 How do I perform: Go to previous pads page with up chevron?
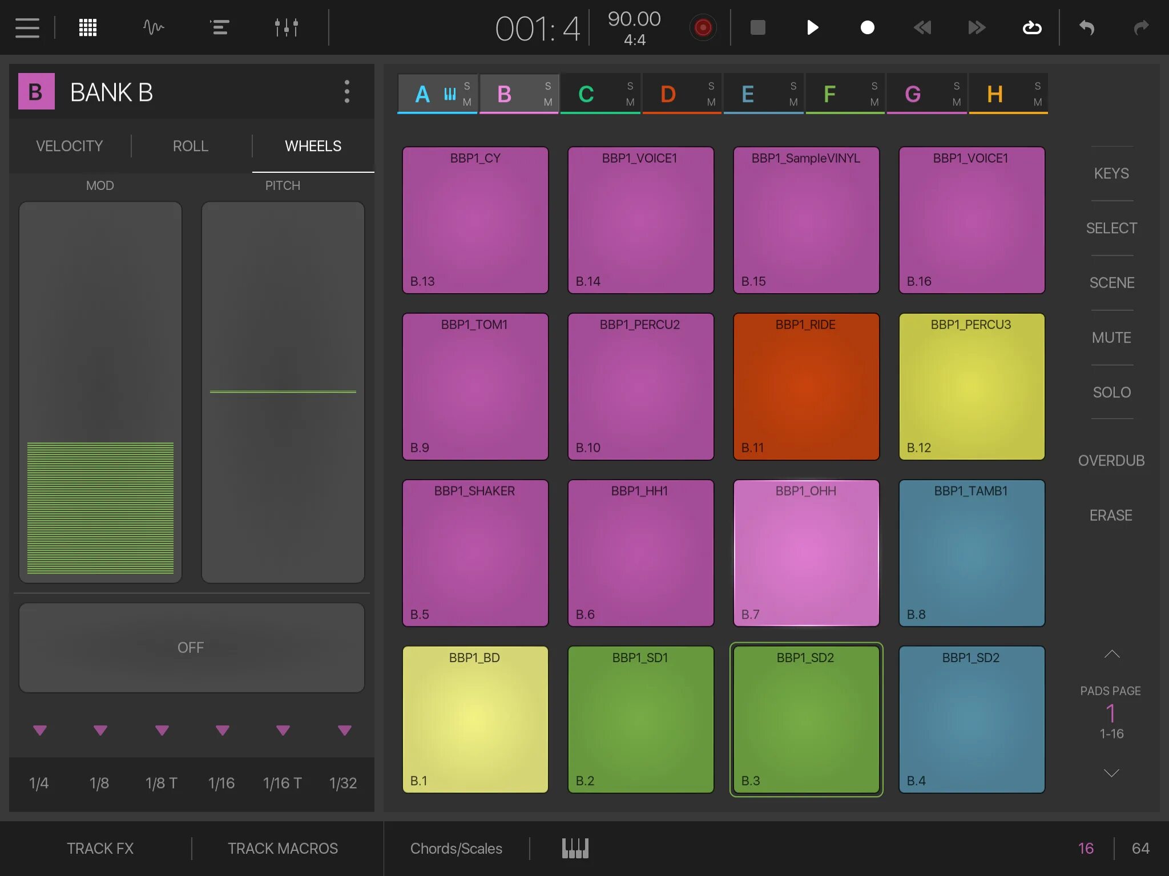[x=1111, y=654]
